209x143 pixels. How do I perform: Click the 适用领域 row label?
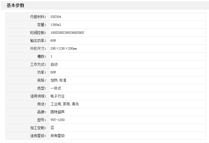38,96
